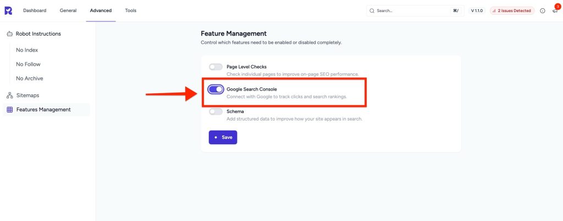
Task: Open the announcements megaphone with badge
Action: tap(555, 10)
